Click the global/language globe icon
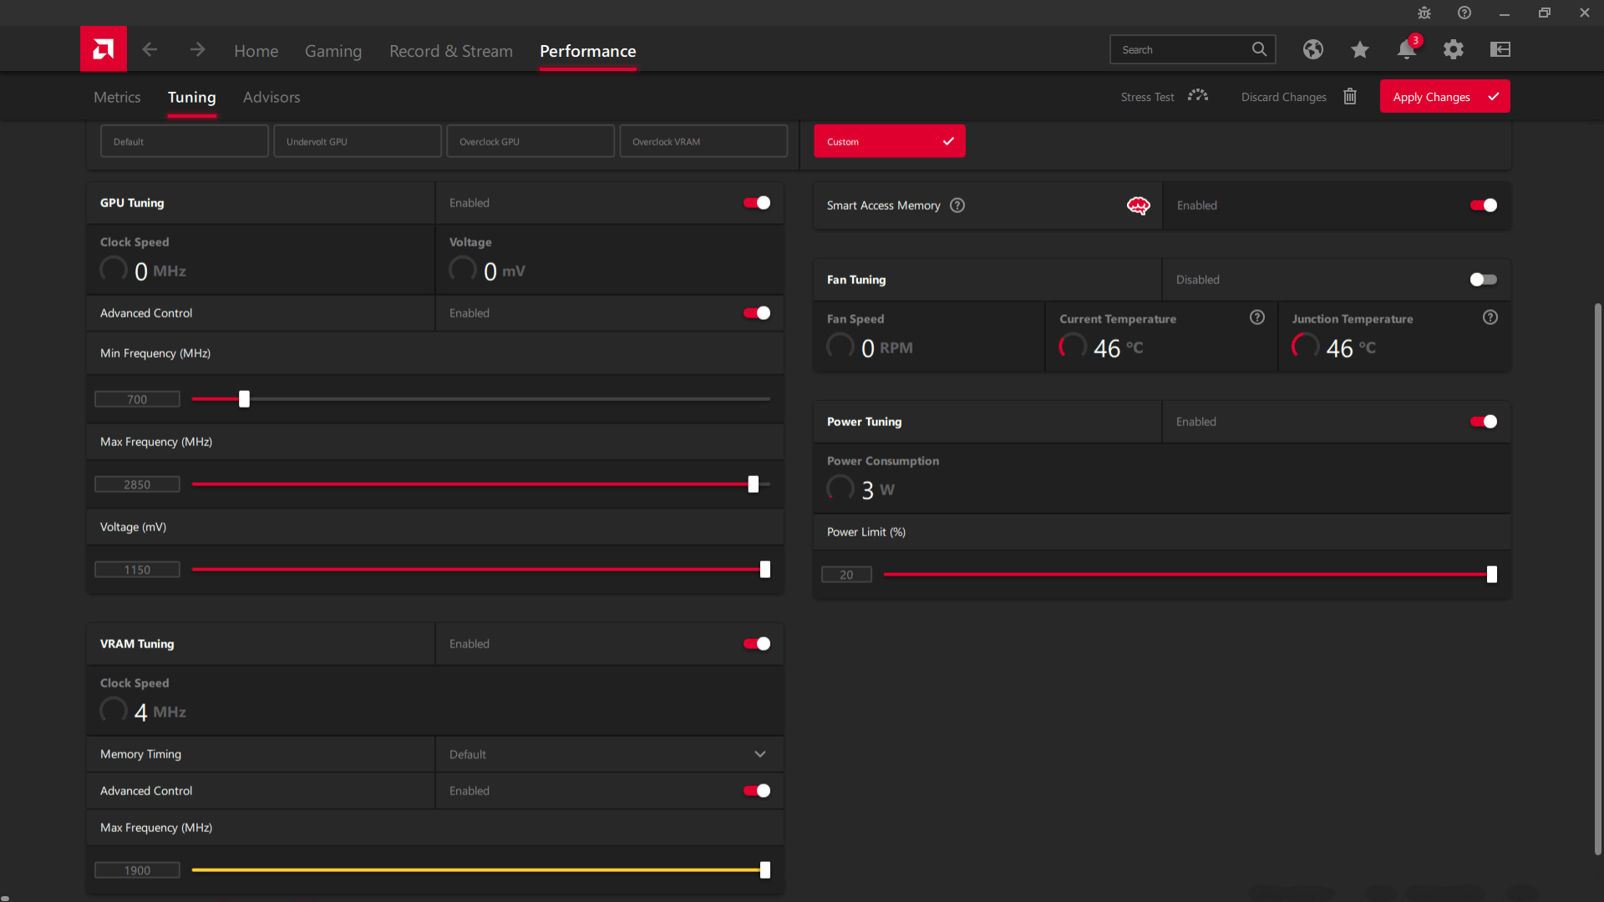Viewport: 1604px width, 902px height. 1312,49
